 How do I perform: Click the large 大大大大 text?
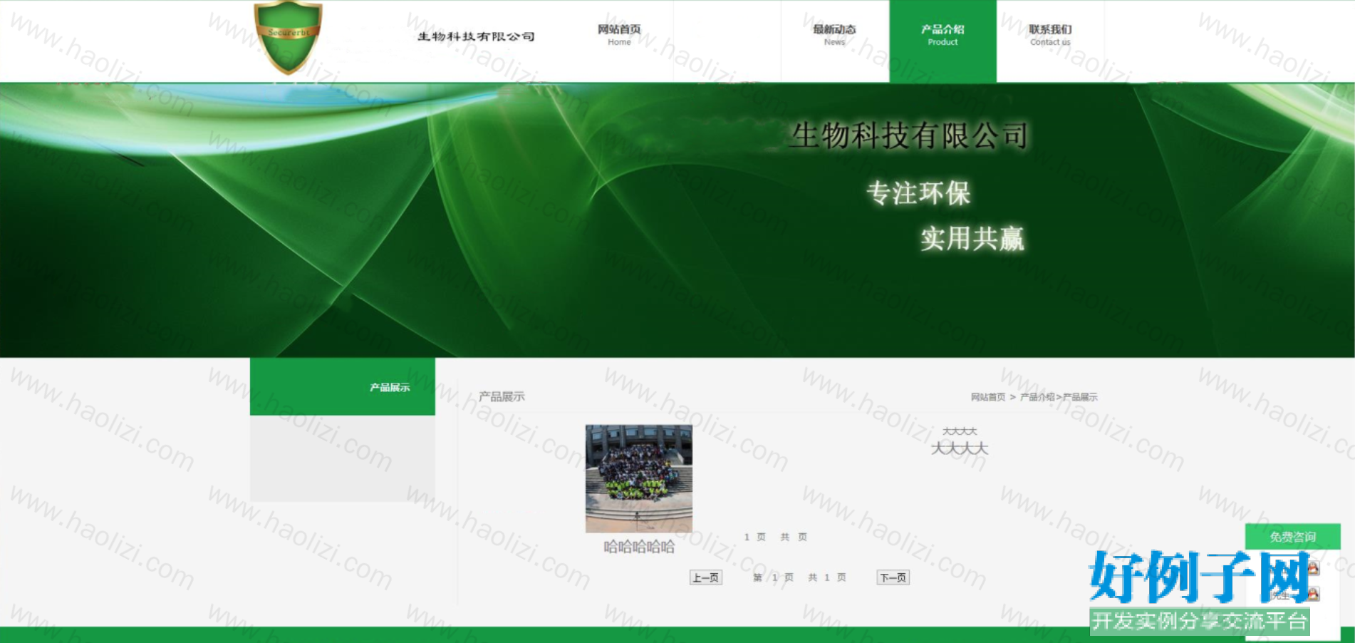(x=960, y=448)
